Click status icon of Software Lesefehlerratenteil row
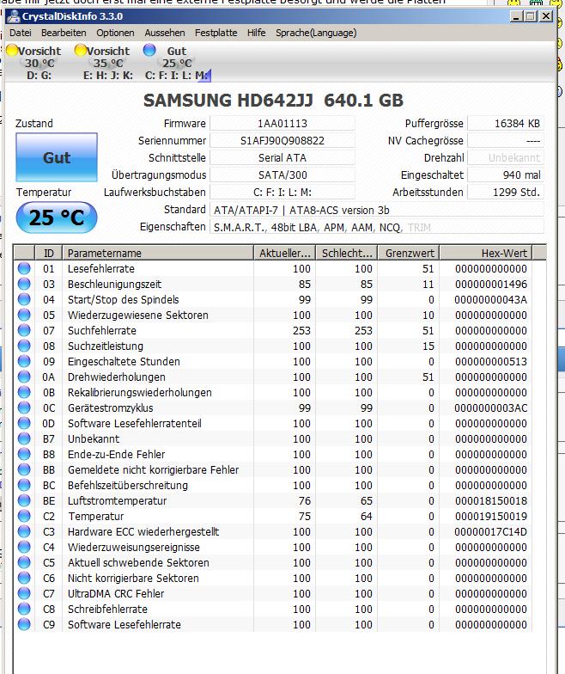This screenshot has width=565, height=674. point(24,423)
